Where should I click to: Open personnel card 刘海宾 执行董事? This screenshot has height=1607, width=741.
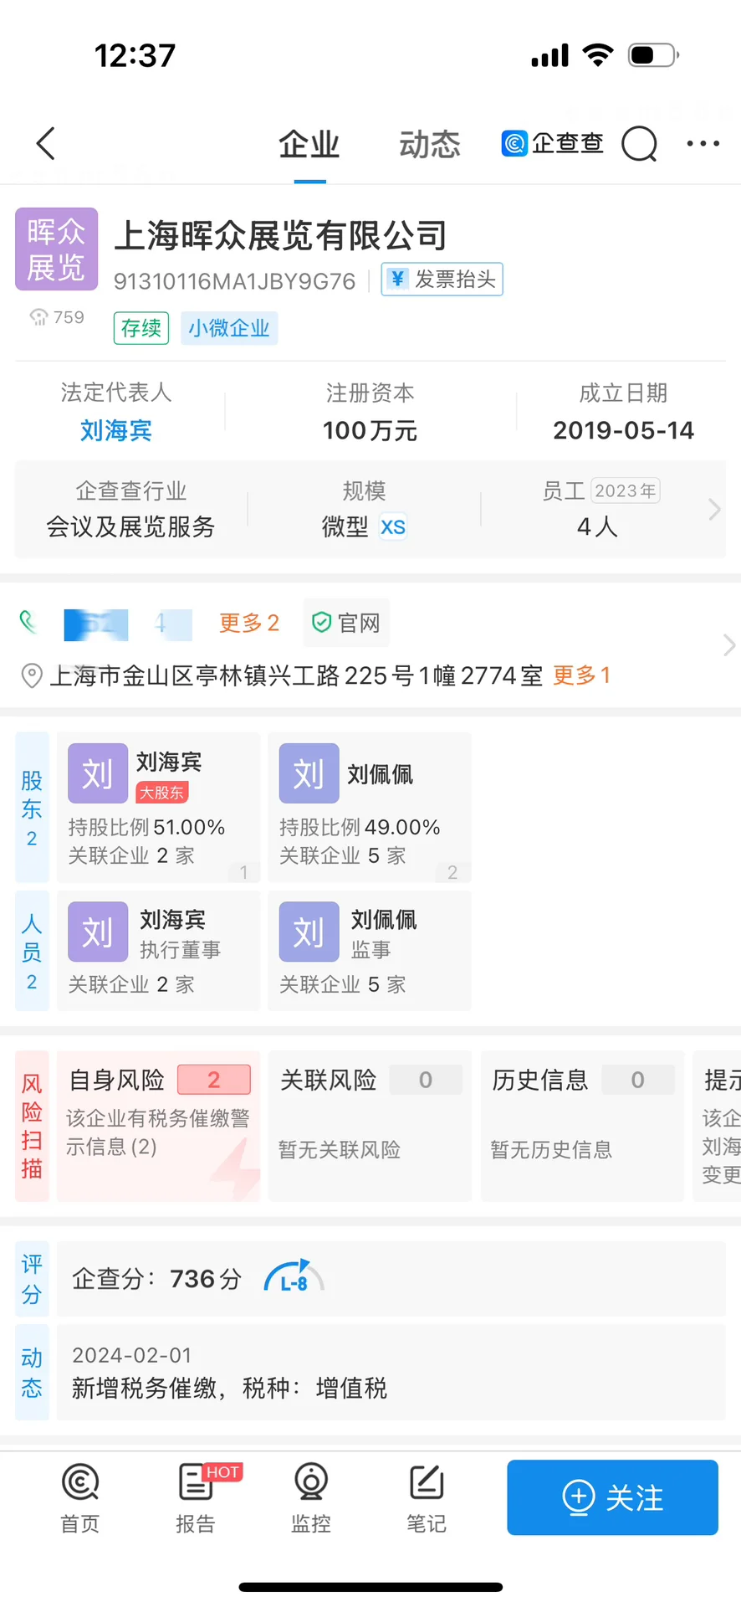pos(159,951)
